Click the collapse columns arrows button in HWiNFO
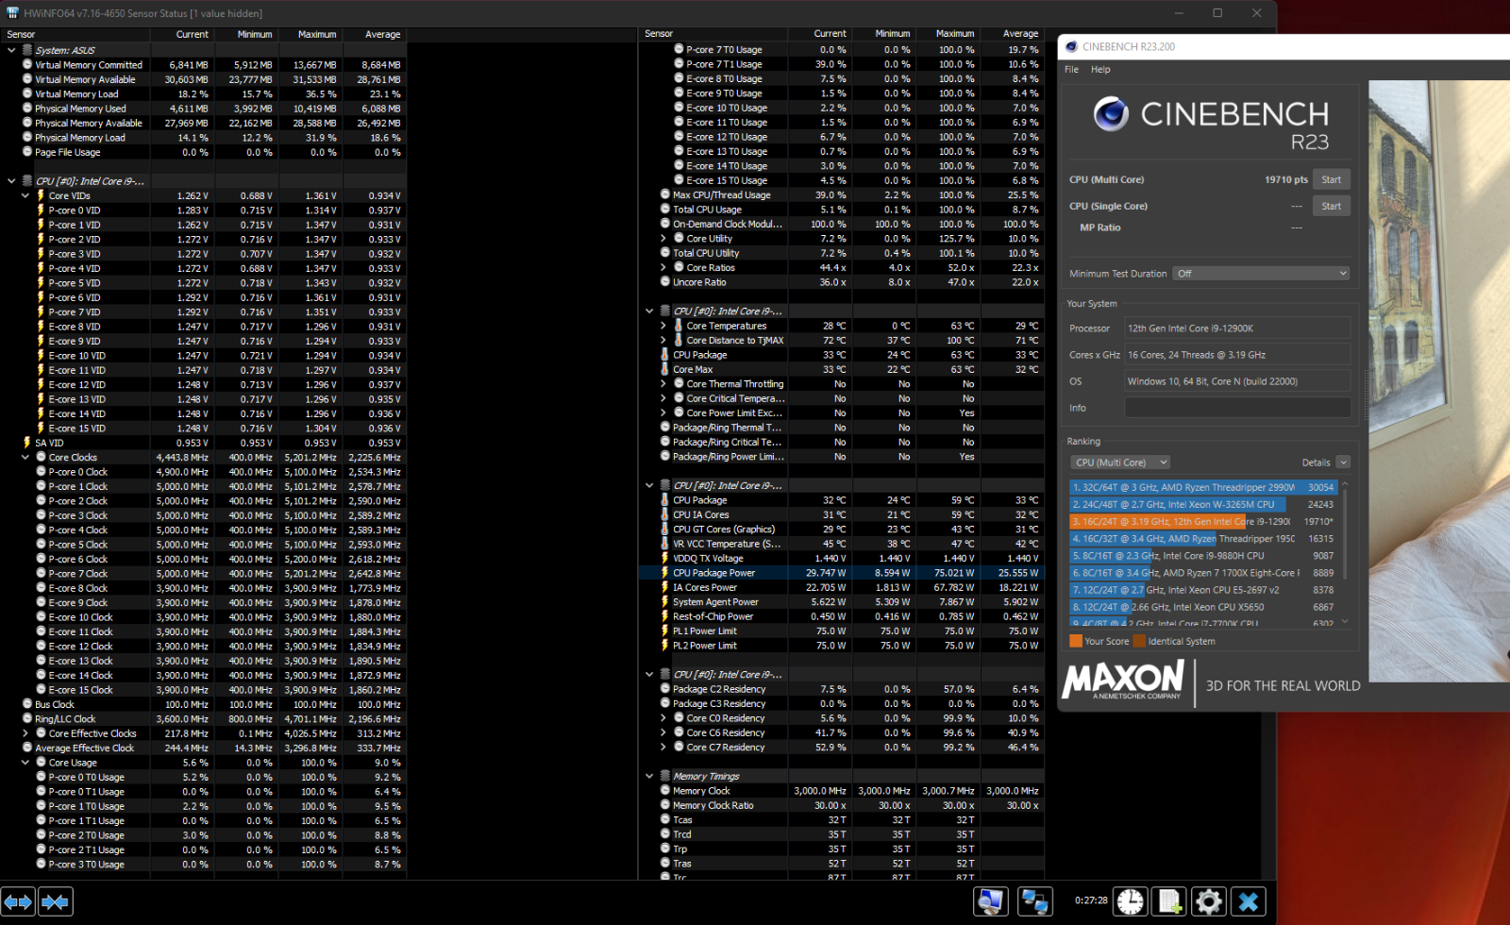Image resolution: width=1510 pixels, height=925 pixels. (x=55, y=902)
